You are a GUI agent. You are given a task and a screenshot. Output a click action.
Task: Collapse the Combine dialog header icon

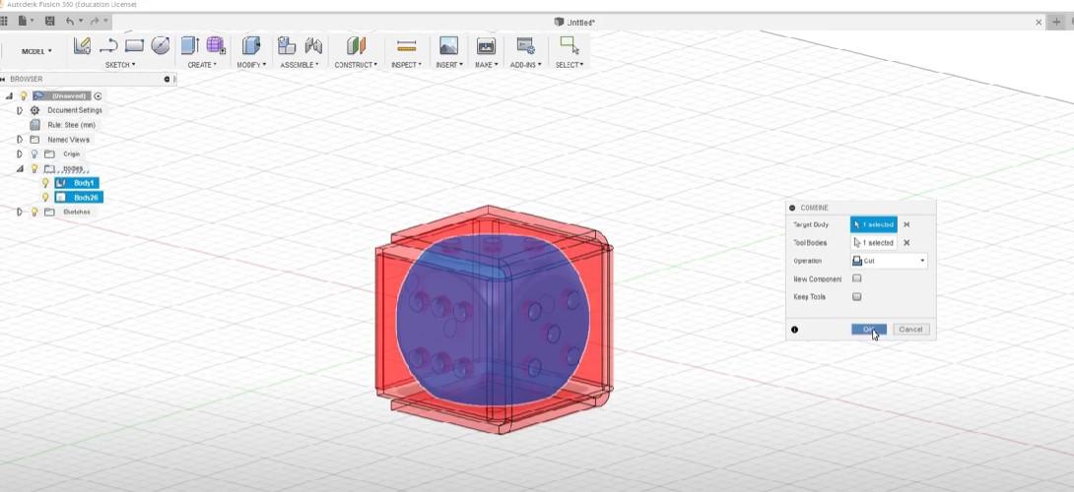(x=792, y=208)
